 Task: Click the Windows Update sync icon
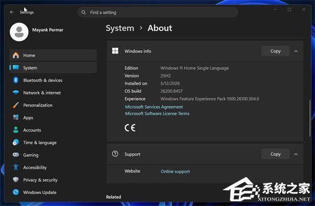[x=16, y=192]
